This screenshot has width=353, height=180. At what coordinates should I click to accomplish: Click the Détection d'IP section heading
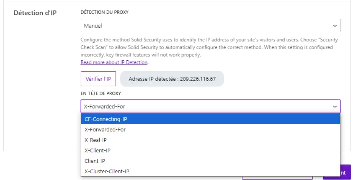coord(35,13)
